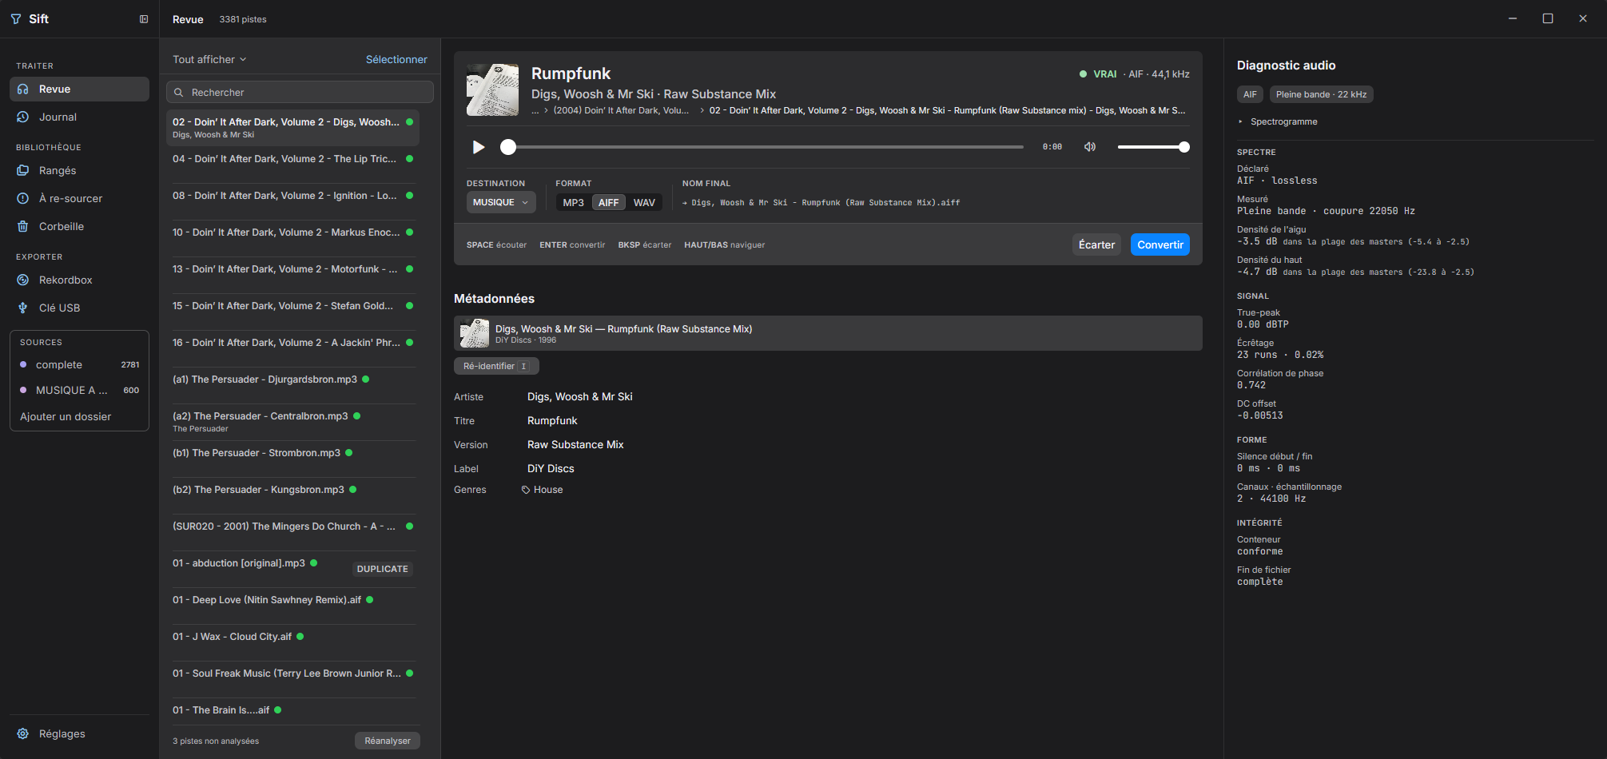Open Corbeille trash icon
This screenshot has width=1607, height=759.
[23, 226]
